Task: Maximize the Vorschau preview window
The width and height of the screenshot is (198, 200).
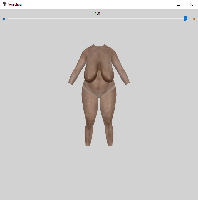Action: click(179, 4)
